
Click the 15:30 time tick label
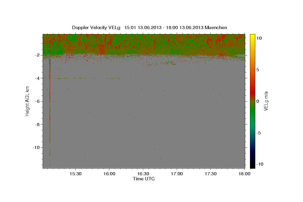[x=75, y=174]
